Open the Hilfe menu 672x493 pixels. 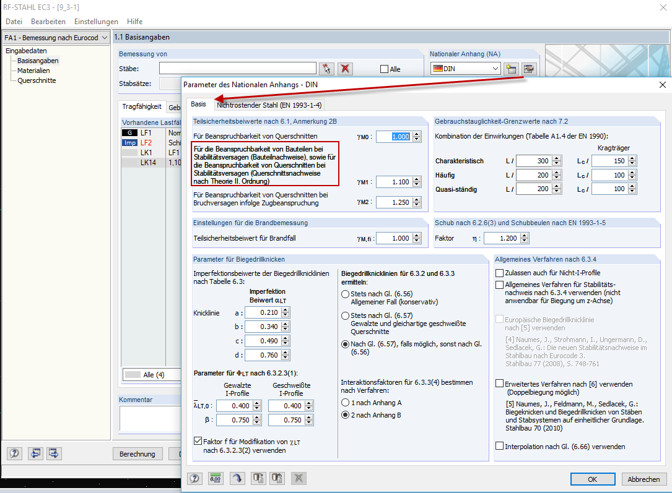tap(134, 22)
